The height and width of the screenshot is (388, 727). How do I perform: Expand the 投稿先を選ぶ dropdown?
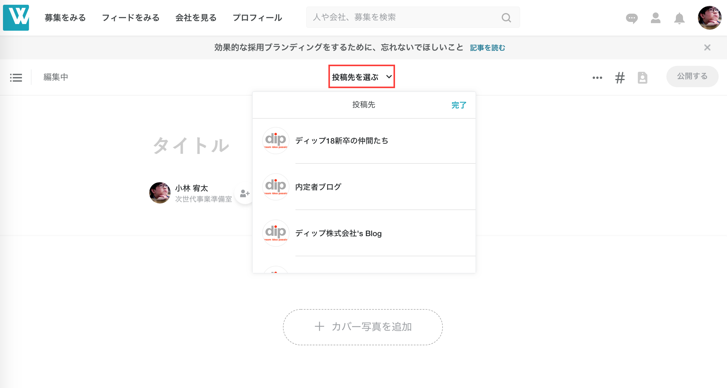[x=361, y=77]
